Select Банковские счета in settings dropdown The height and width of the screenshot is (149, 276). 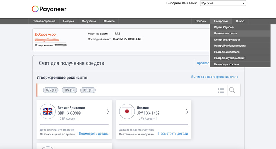(x=240, y=33)
